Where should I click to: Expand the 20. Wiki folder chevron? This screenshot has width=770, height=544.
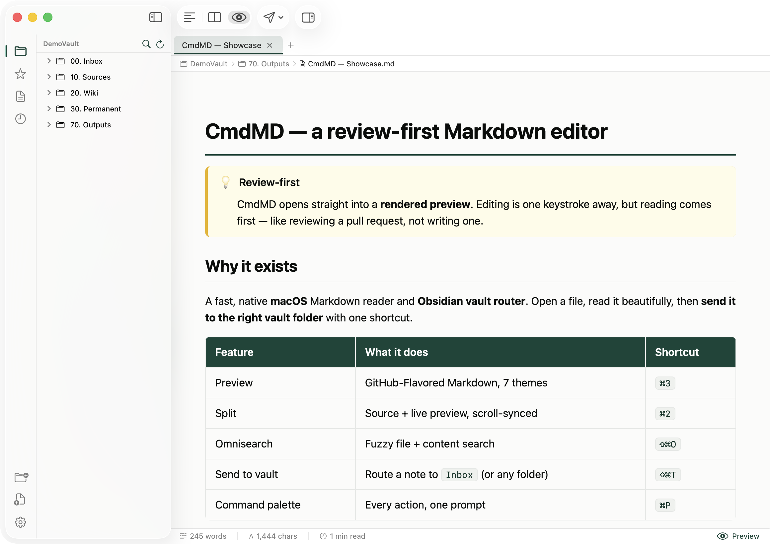[x=49, y=93]
